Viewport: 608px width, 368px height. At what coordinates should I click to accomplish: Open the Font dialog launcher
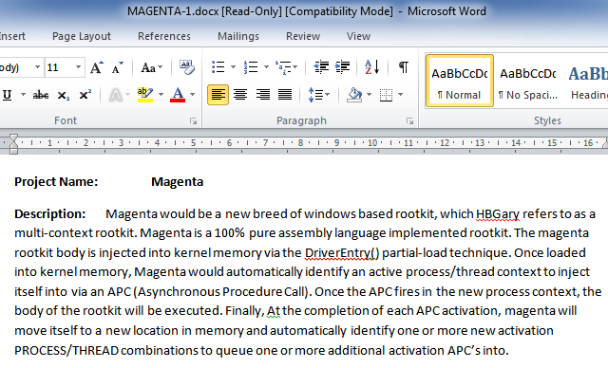point(193,121)
